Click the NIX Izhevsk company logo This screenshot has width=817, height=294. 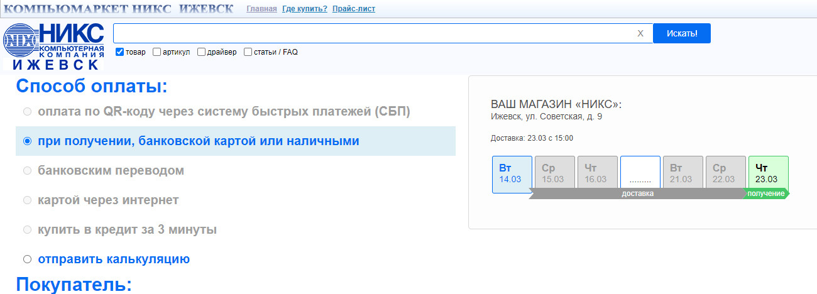point(55,46)
